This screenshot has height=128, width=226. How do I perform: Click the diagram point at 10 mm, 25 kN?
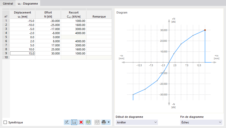click(193, 35)
